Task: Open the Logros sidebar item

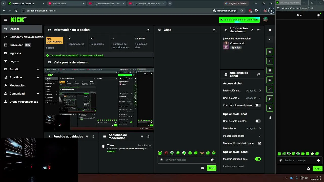Action: [x=22, y=61]
